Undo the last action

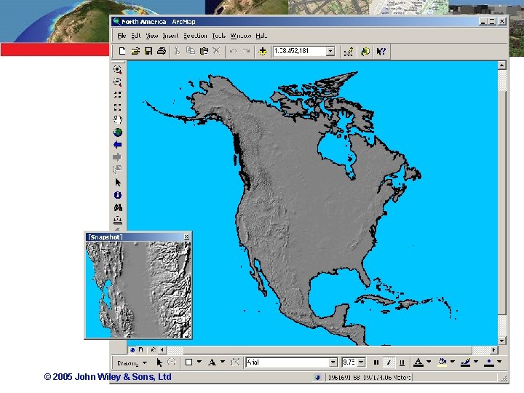[x=234, y=51]
